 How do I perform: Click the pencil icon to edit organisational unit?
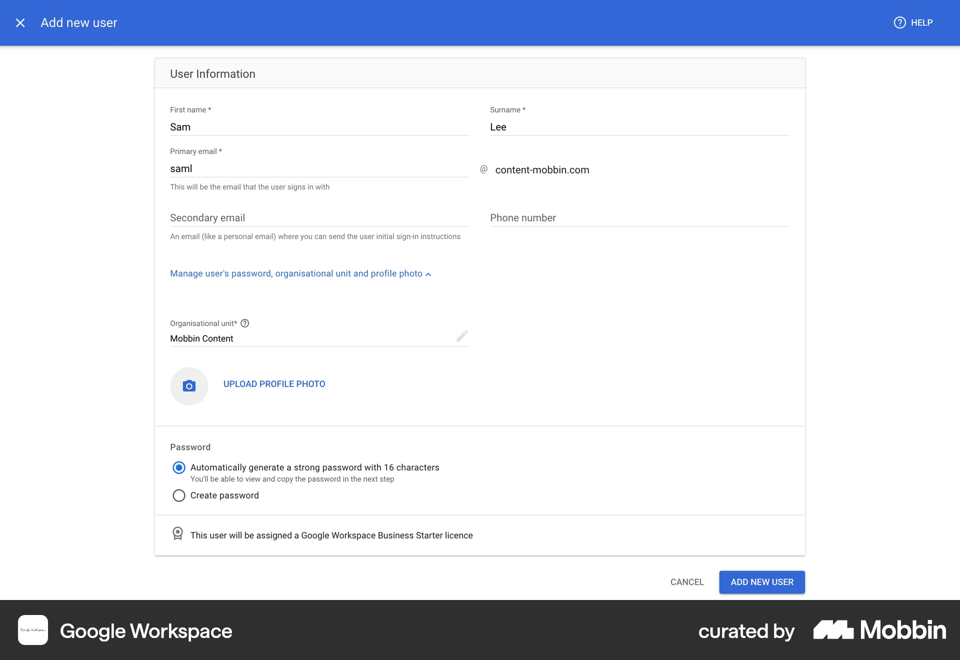pyautogui.click(x=461, y=336)
